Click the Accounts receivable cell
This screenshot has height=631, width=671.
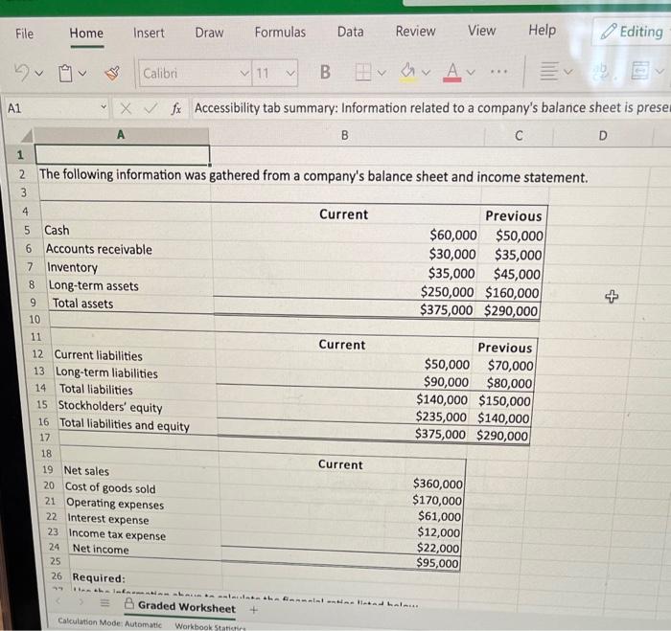[127, 249]
